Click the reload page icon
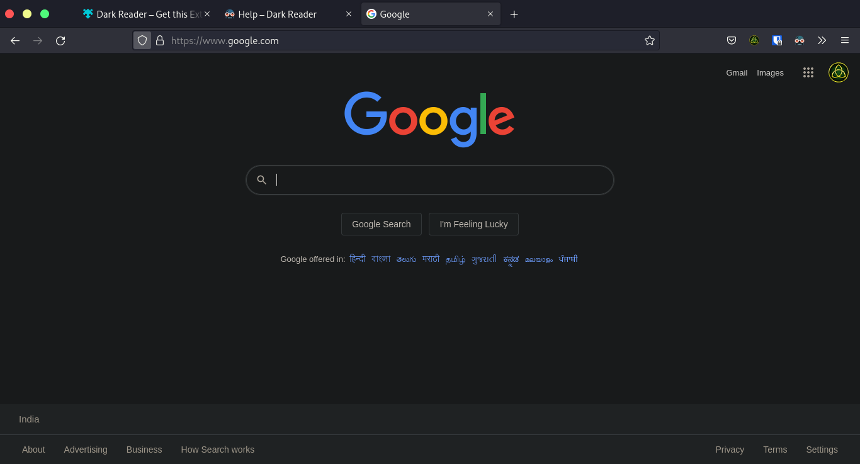Image resolution: width=860 pixels, height=464 pixels. pos(60,40)
